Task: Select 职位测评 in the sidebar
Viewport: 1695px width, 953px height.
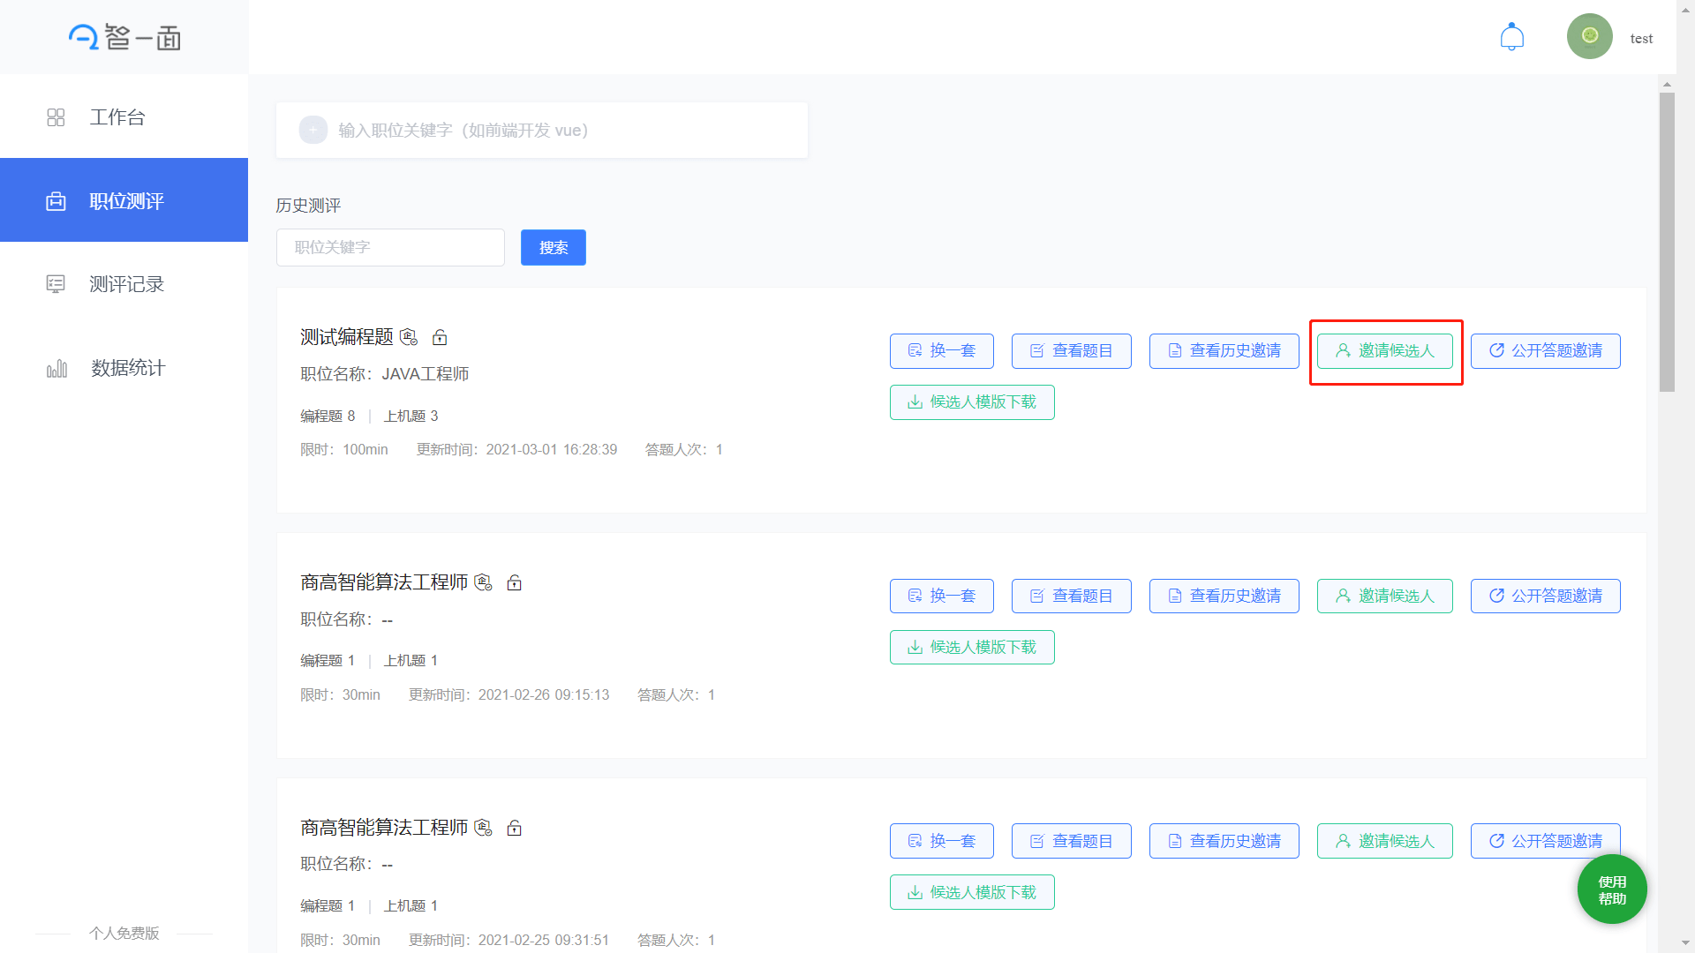Action: (x=124, y=200)
